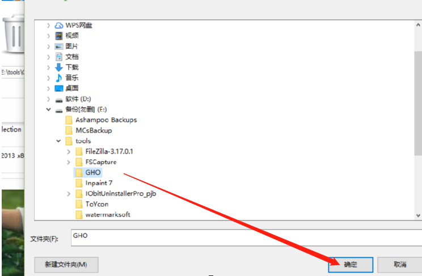The image size is (422, 276).
Task: Expand the IObitUninstallerPro_pjb folder node
Action: pos(69,194)
